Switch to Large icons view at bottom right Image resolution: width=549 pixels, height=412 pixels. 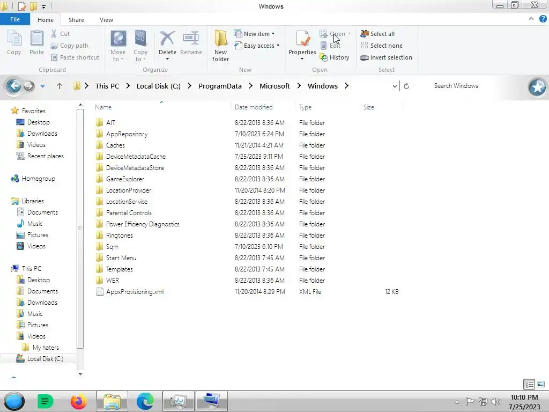541,384
